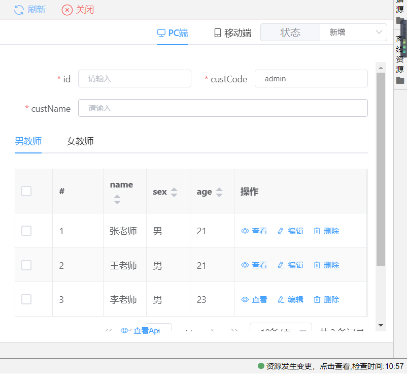The height and width of the screenshot is (374, 407).
Task: Click the trash delete icon for 李老师
Action: 317,300
